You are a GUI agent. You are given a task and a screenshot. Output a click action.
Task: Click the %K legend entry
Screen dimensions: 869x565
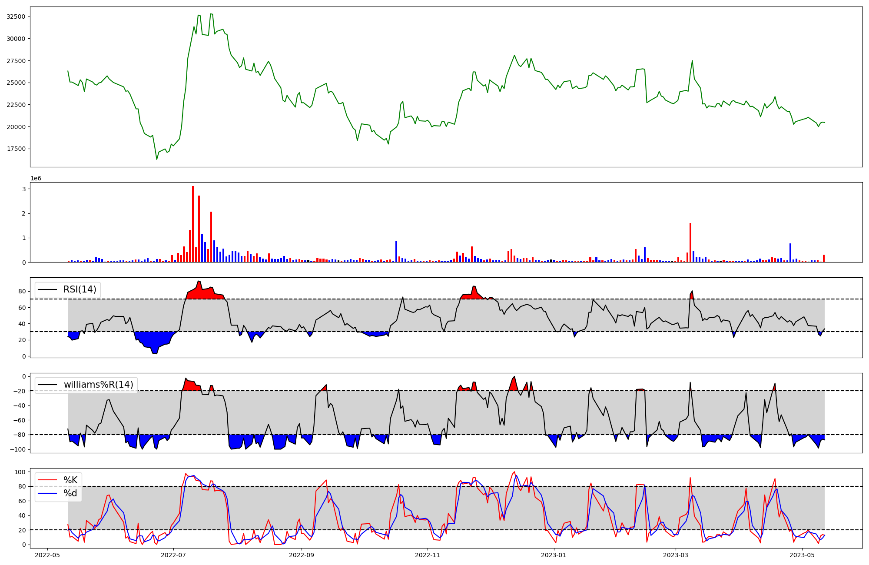70,480
